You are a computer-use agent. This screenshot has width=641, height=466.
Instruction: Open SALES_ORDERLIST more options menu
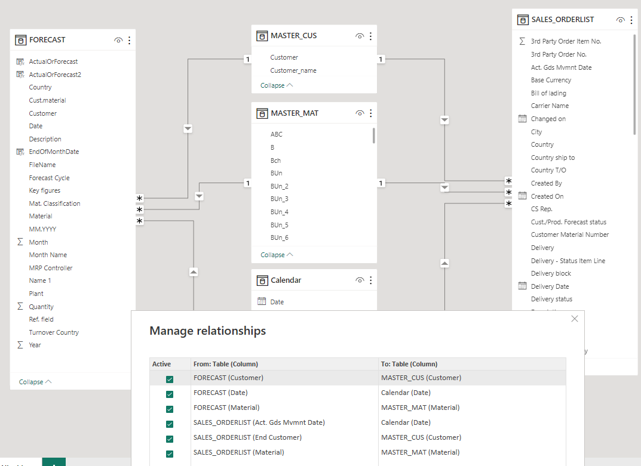point(631,20)
